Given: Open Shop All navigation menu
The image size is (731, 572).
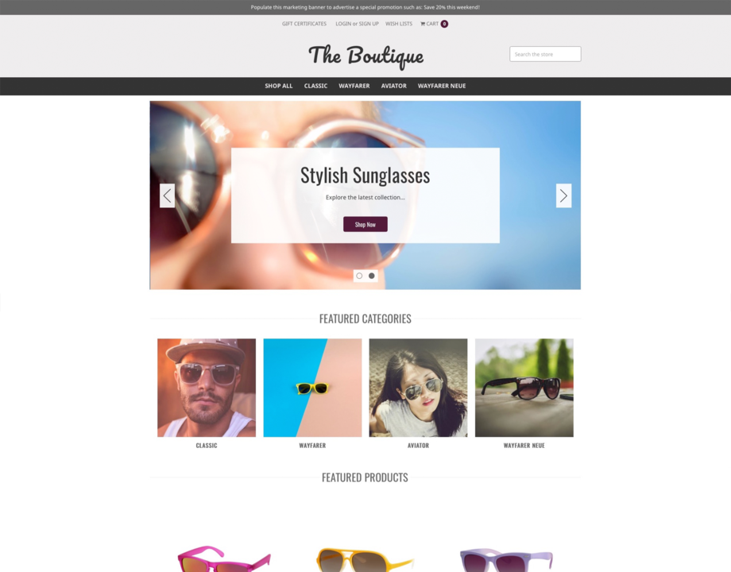Looking at the screenshot, I should pyautogui.click(x=279, y=86).
